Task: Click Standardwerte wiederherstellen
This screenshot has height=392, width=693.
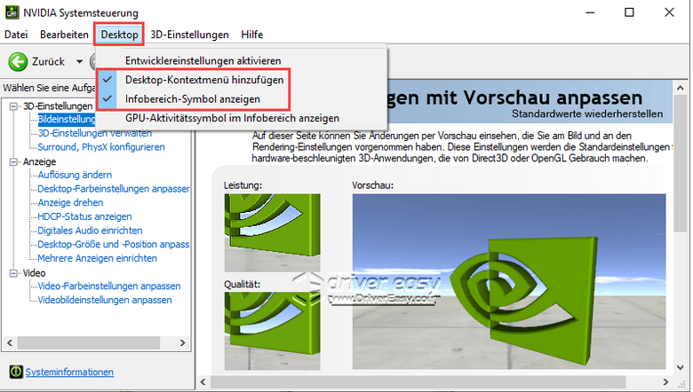Action: pyautogui.click(x=587, y=114)
